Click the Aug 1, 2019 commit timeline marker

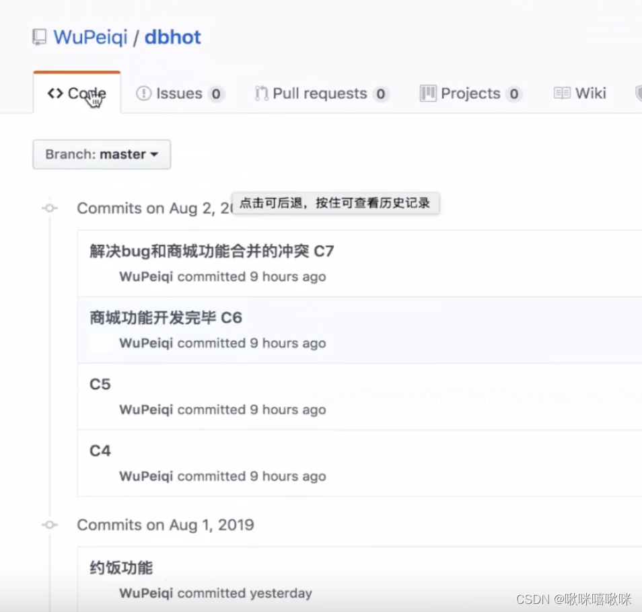tap(50, 525)
